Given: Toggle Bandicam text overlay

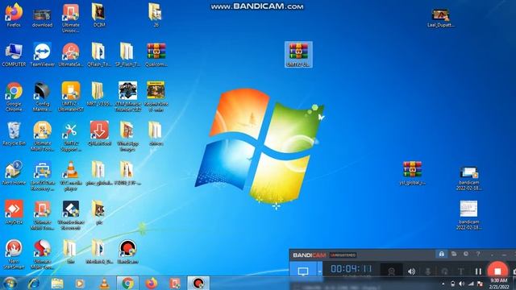Looking at the screenshot, I should tap(460, 271).
